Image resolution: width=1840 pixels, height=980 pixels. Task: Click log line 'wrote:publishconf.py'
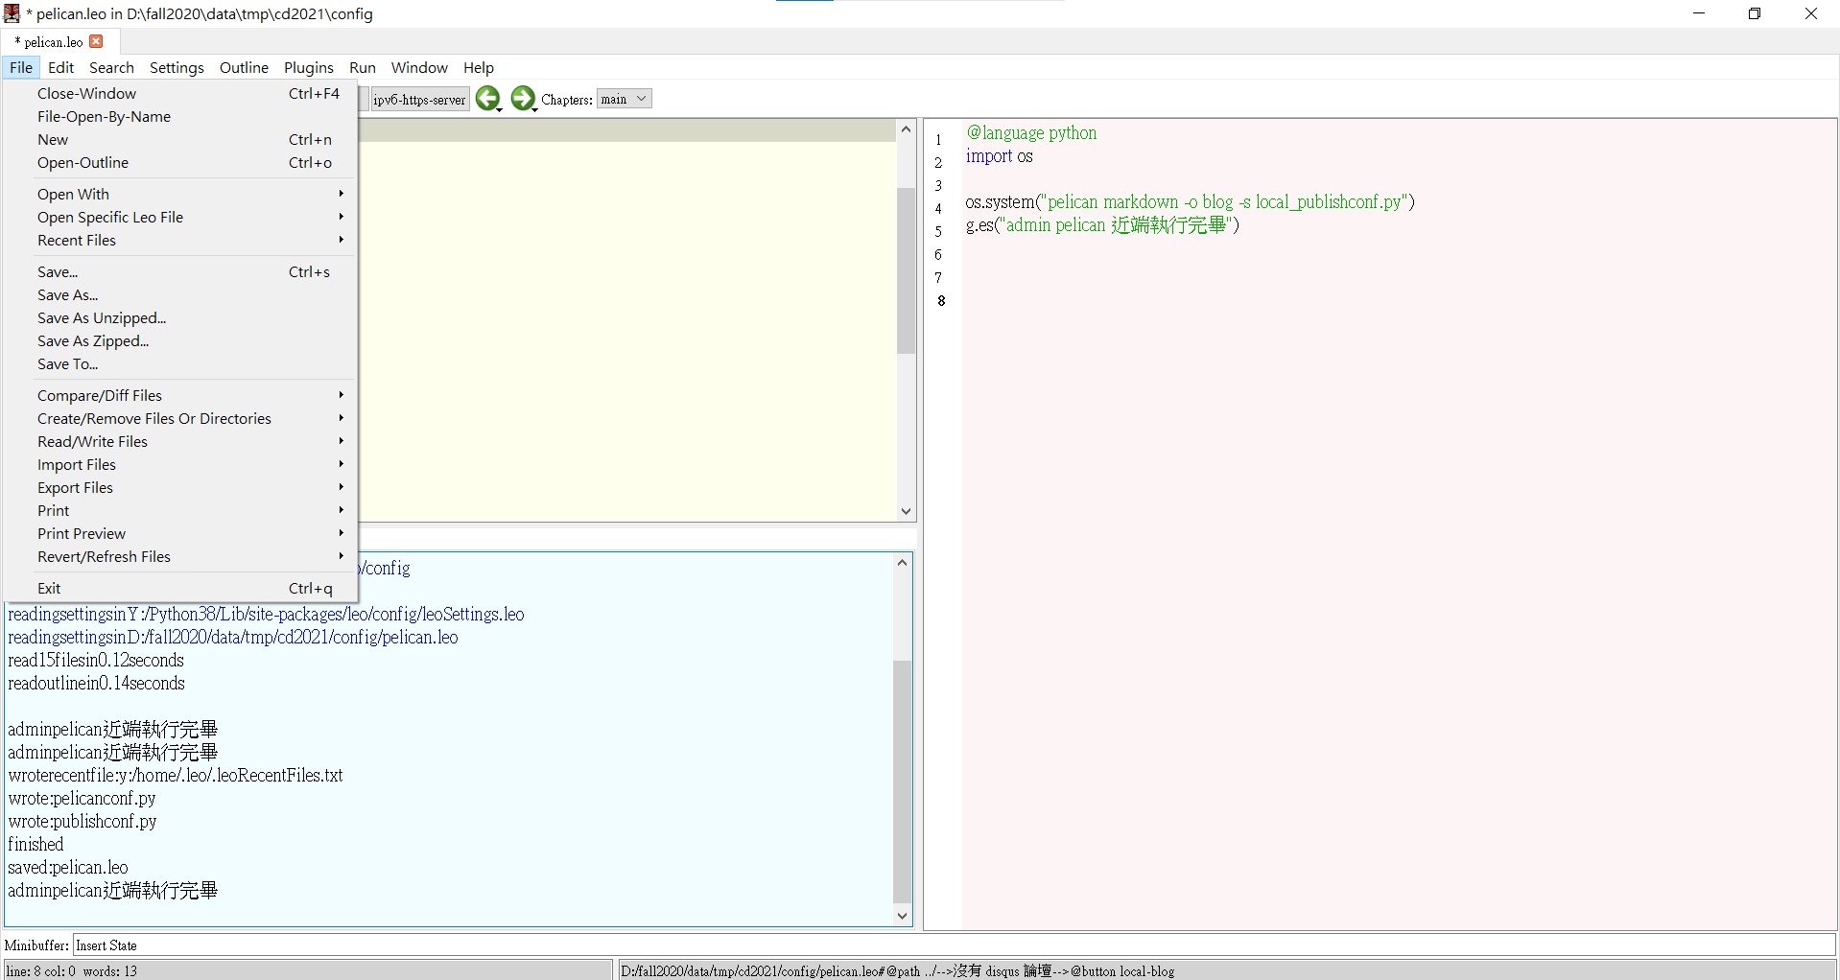[82, 821]
